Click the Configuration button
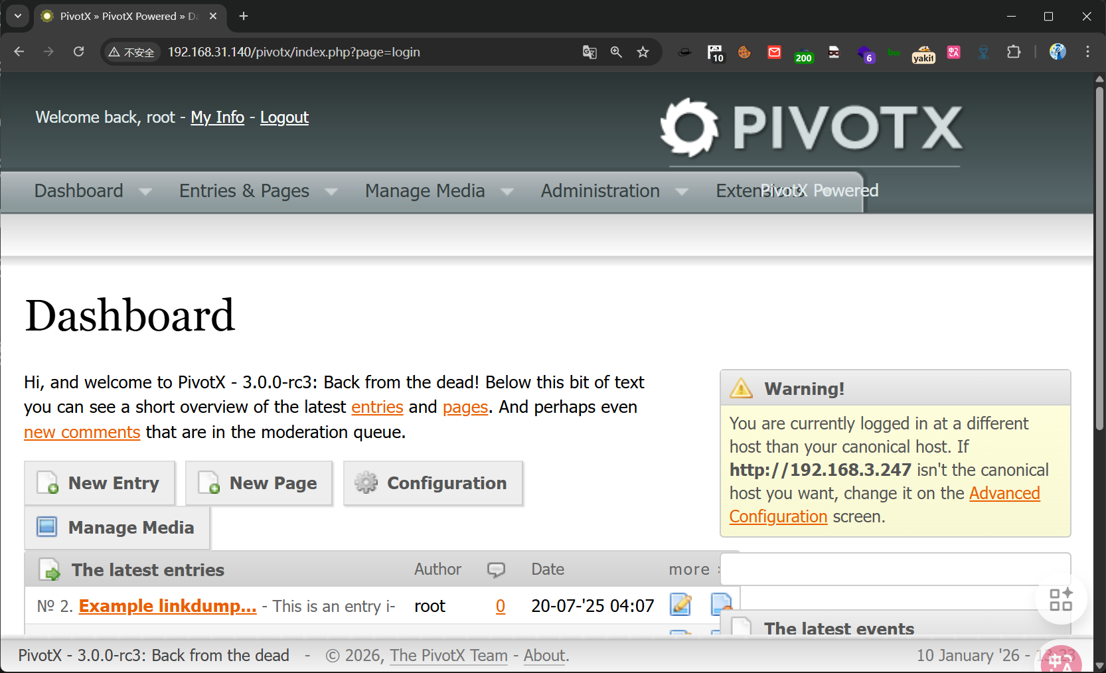This screenshot has height=673, width=1106. [433, 483]
